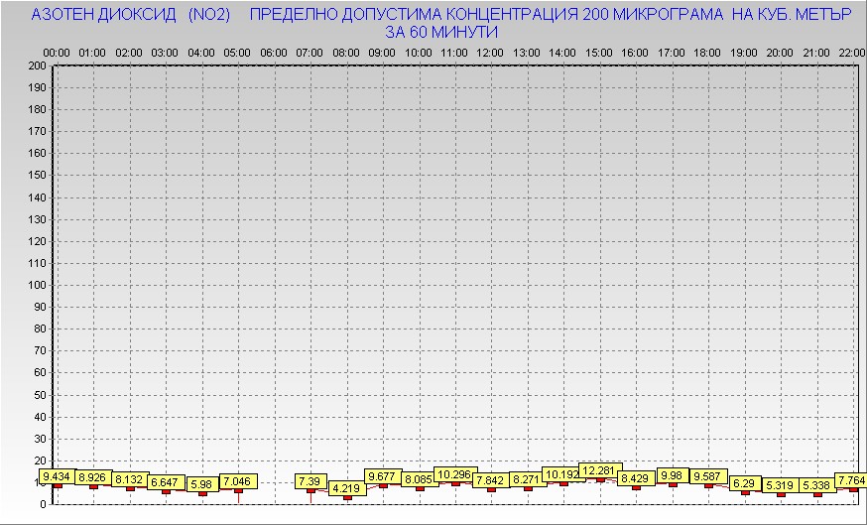Select the ЗА 60 МИНУТИ subtitle text
Image resolution: width=867 pixels, height=525 pixels.
pyautogui.click(x=440, y=32)
